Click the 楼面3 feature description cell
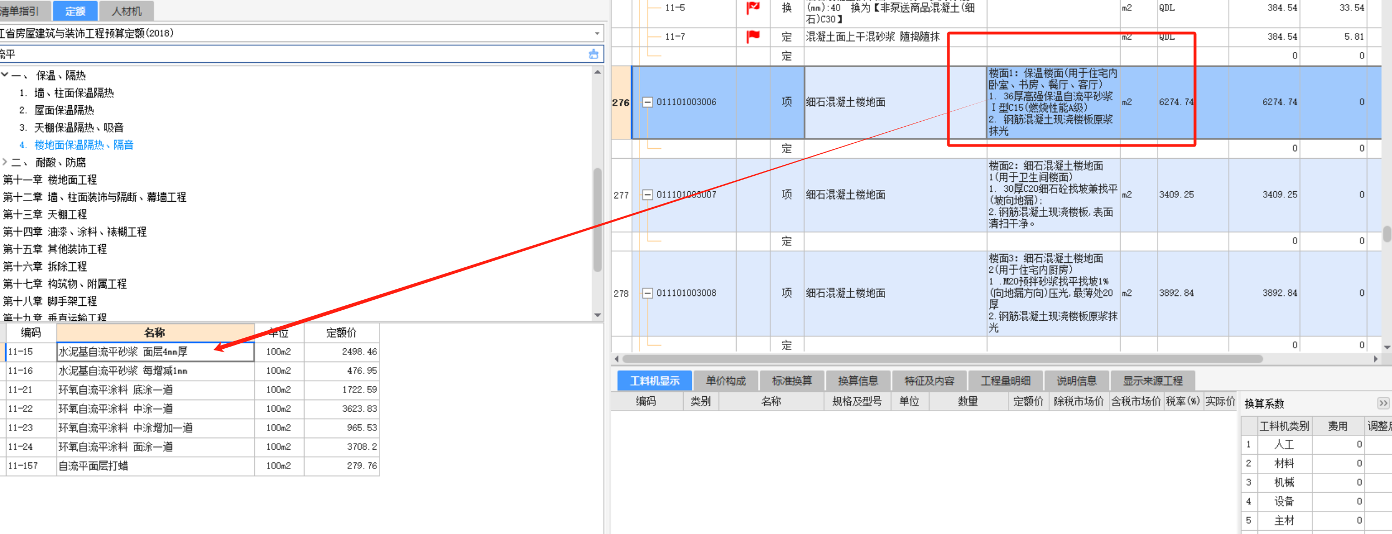 [x=1053, y=293]
